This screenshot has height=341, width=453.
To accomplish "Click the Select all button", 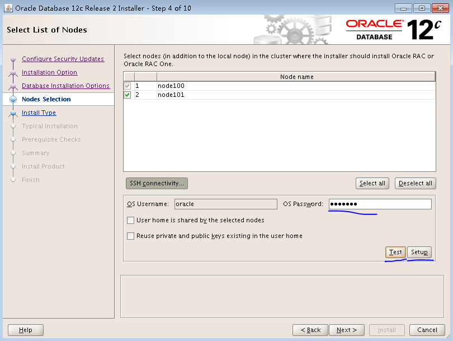I will (x=372, y=183).
